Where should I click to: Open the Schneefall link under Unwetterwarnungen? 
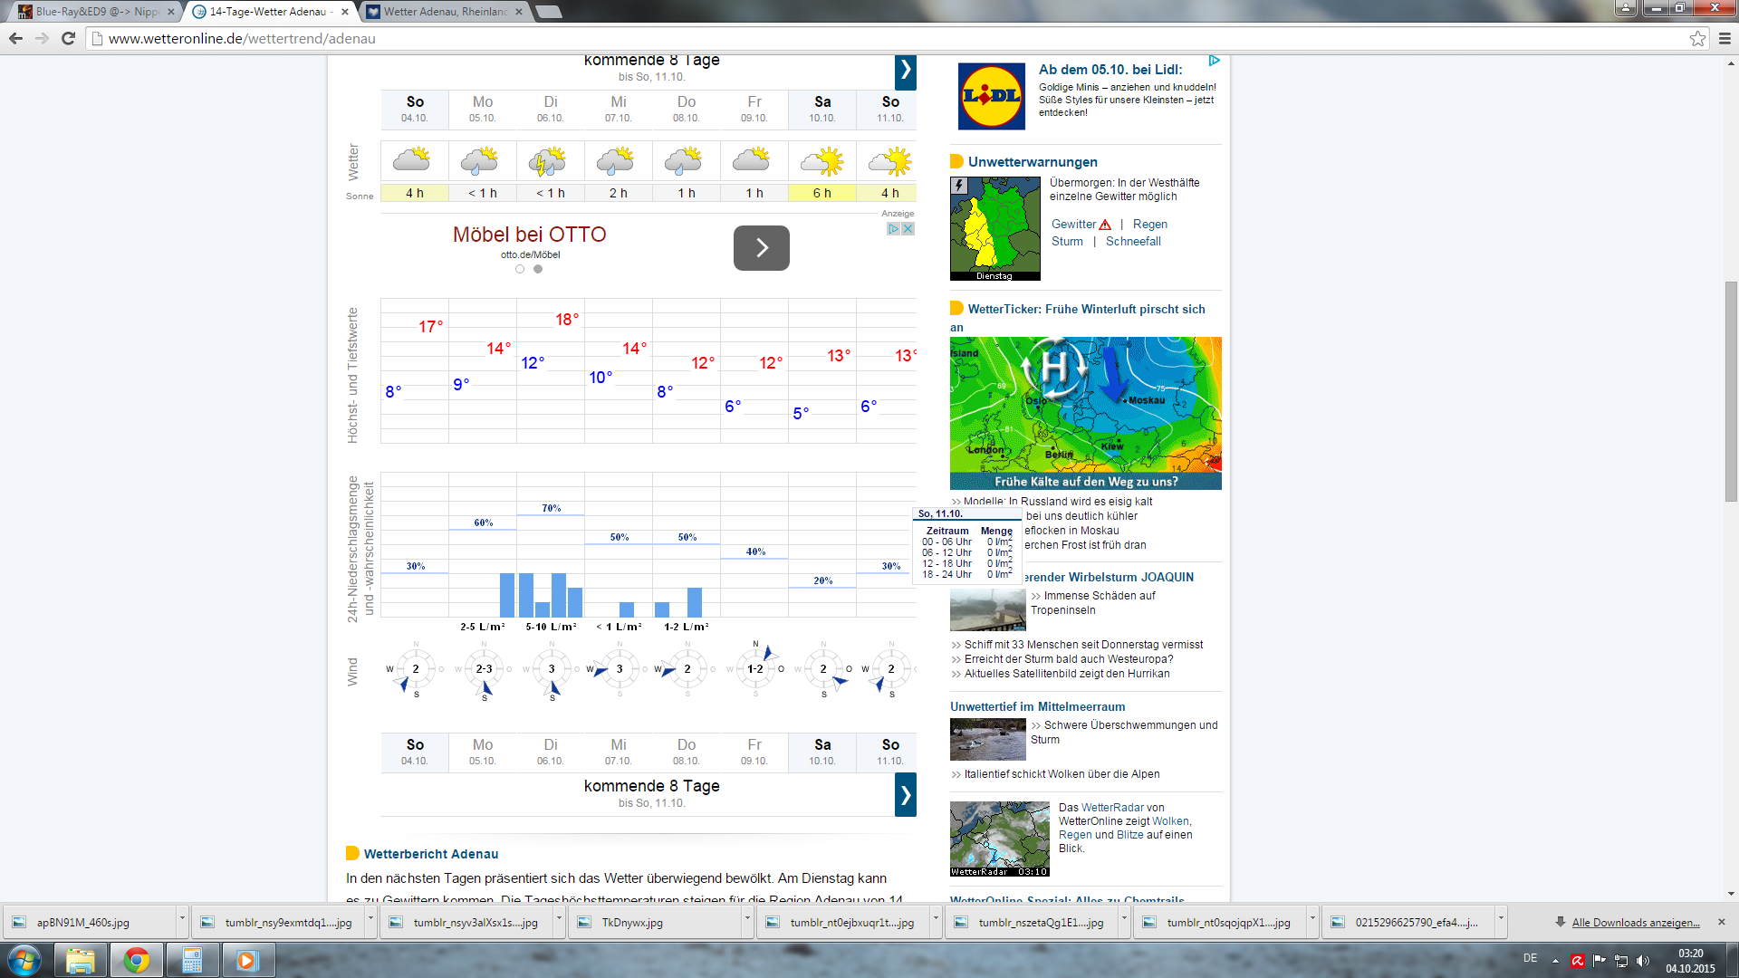[1132, 241]
